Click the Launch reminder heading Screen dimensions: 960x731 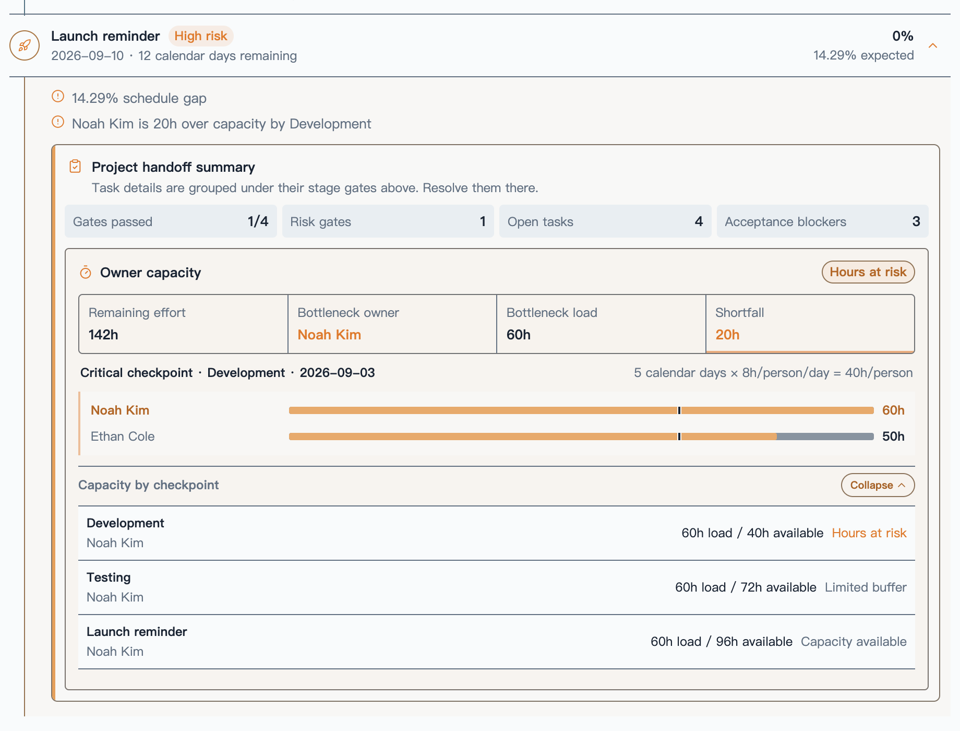(x=105, y=36)
